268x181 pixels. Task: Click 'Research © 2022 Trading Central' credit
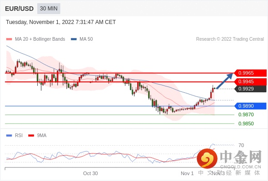pyautogui.click(x=230, y=39)
